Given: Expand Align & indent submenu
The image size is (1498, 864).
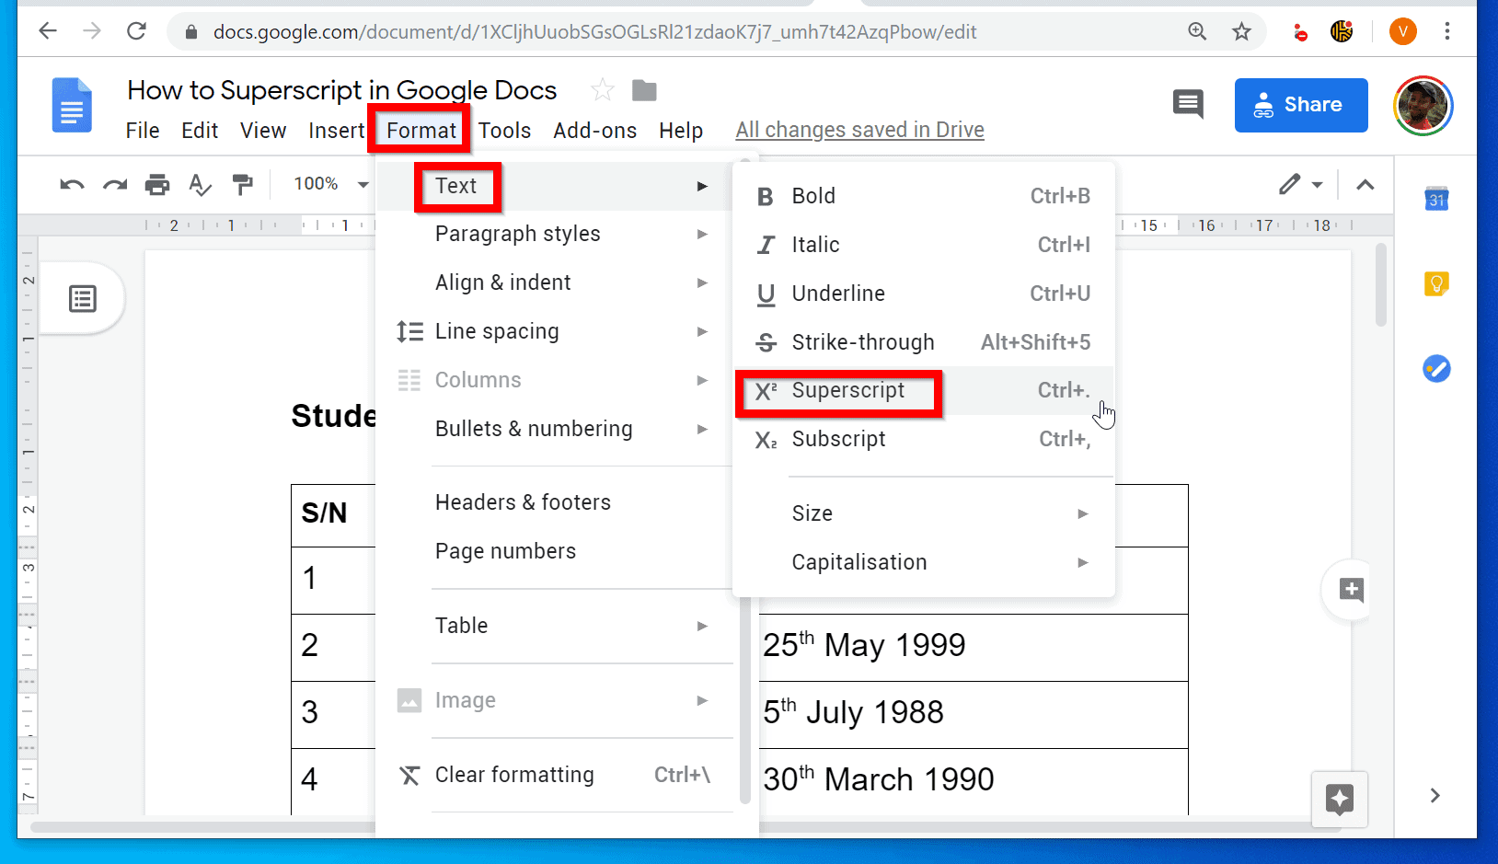Looking at the screenshot, I should (555, 282).
